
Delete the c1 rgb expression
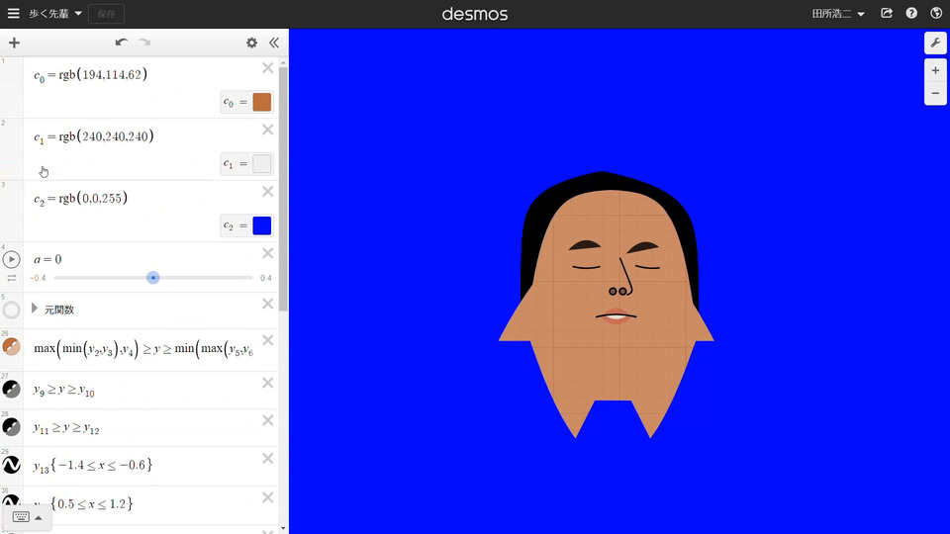tap(267, 130)
